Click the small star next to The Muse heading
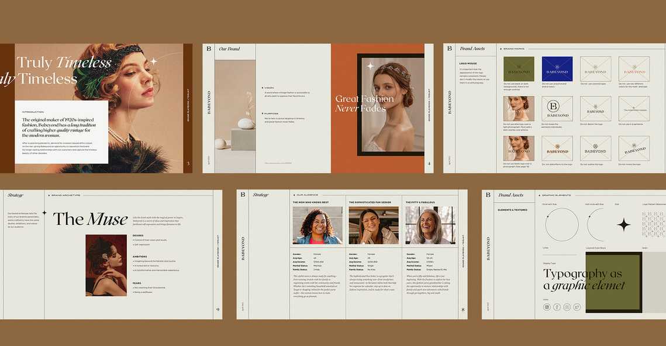 pos(44,213)
